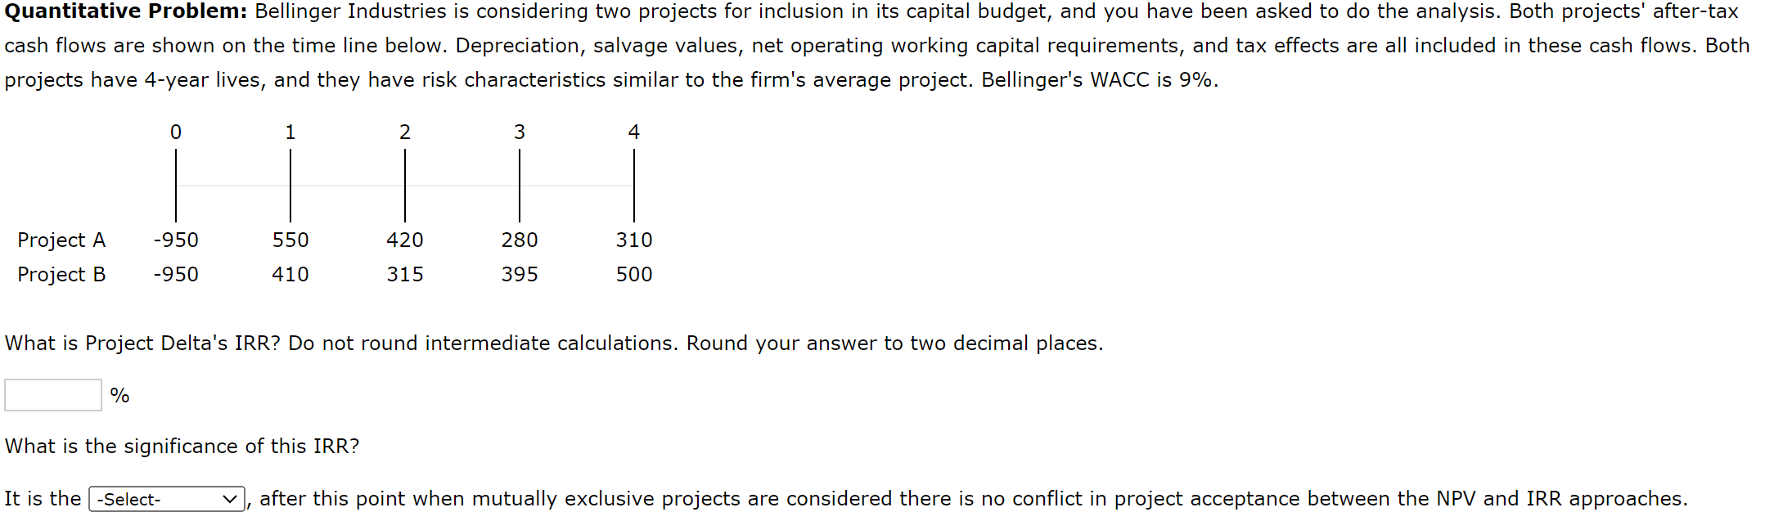The width and height of the screenshot is (1765, 530).
Task: Click the percent sign next to answer box
Action: (119, 395)
